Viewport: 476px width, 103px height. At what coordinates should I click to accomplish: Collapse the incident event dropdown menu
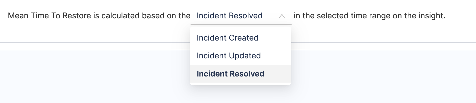282,16
